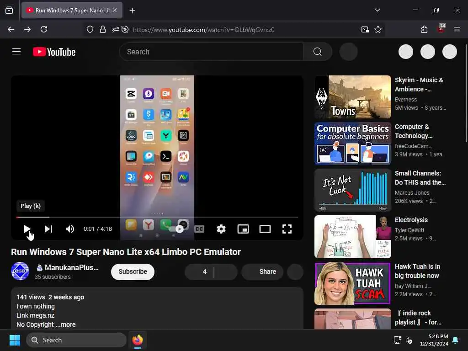This screenshot has width=468, height=351.
Task: Open Firefox application menu
Action: [457, 29]
